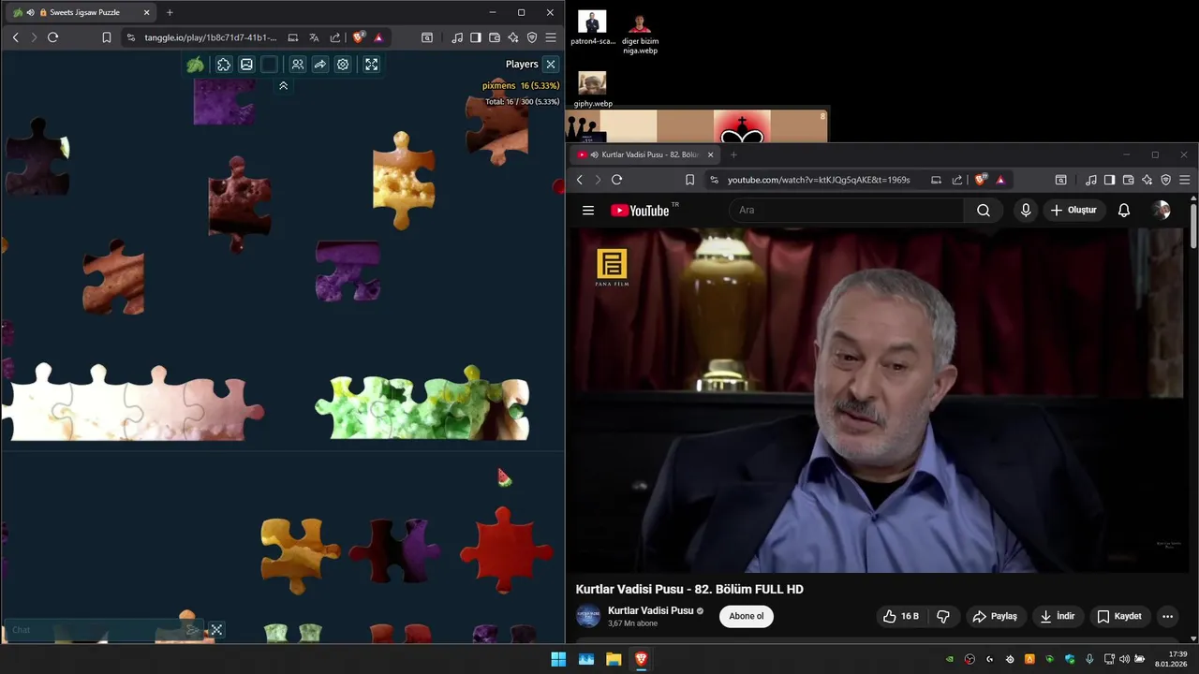
Task: Open the background color swatch in Tanggle toolbar
Action: pos(269,65)
